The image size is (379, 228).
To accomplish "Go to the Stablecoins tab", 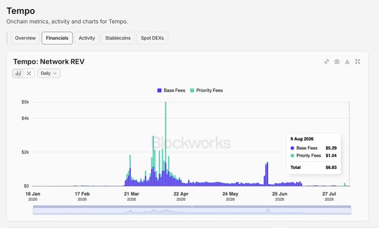I will pos(118,38).
